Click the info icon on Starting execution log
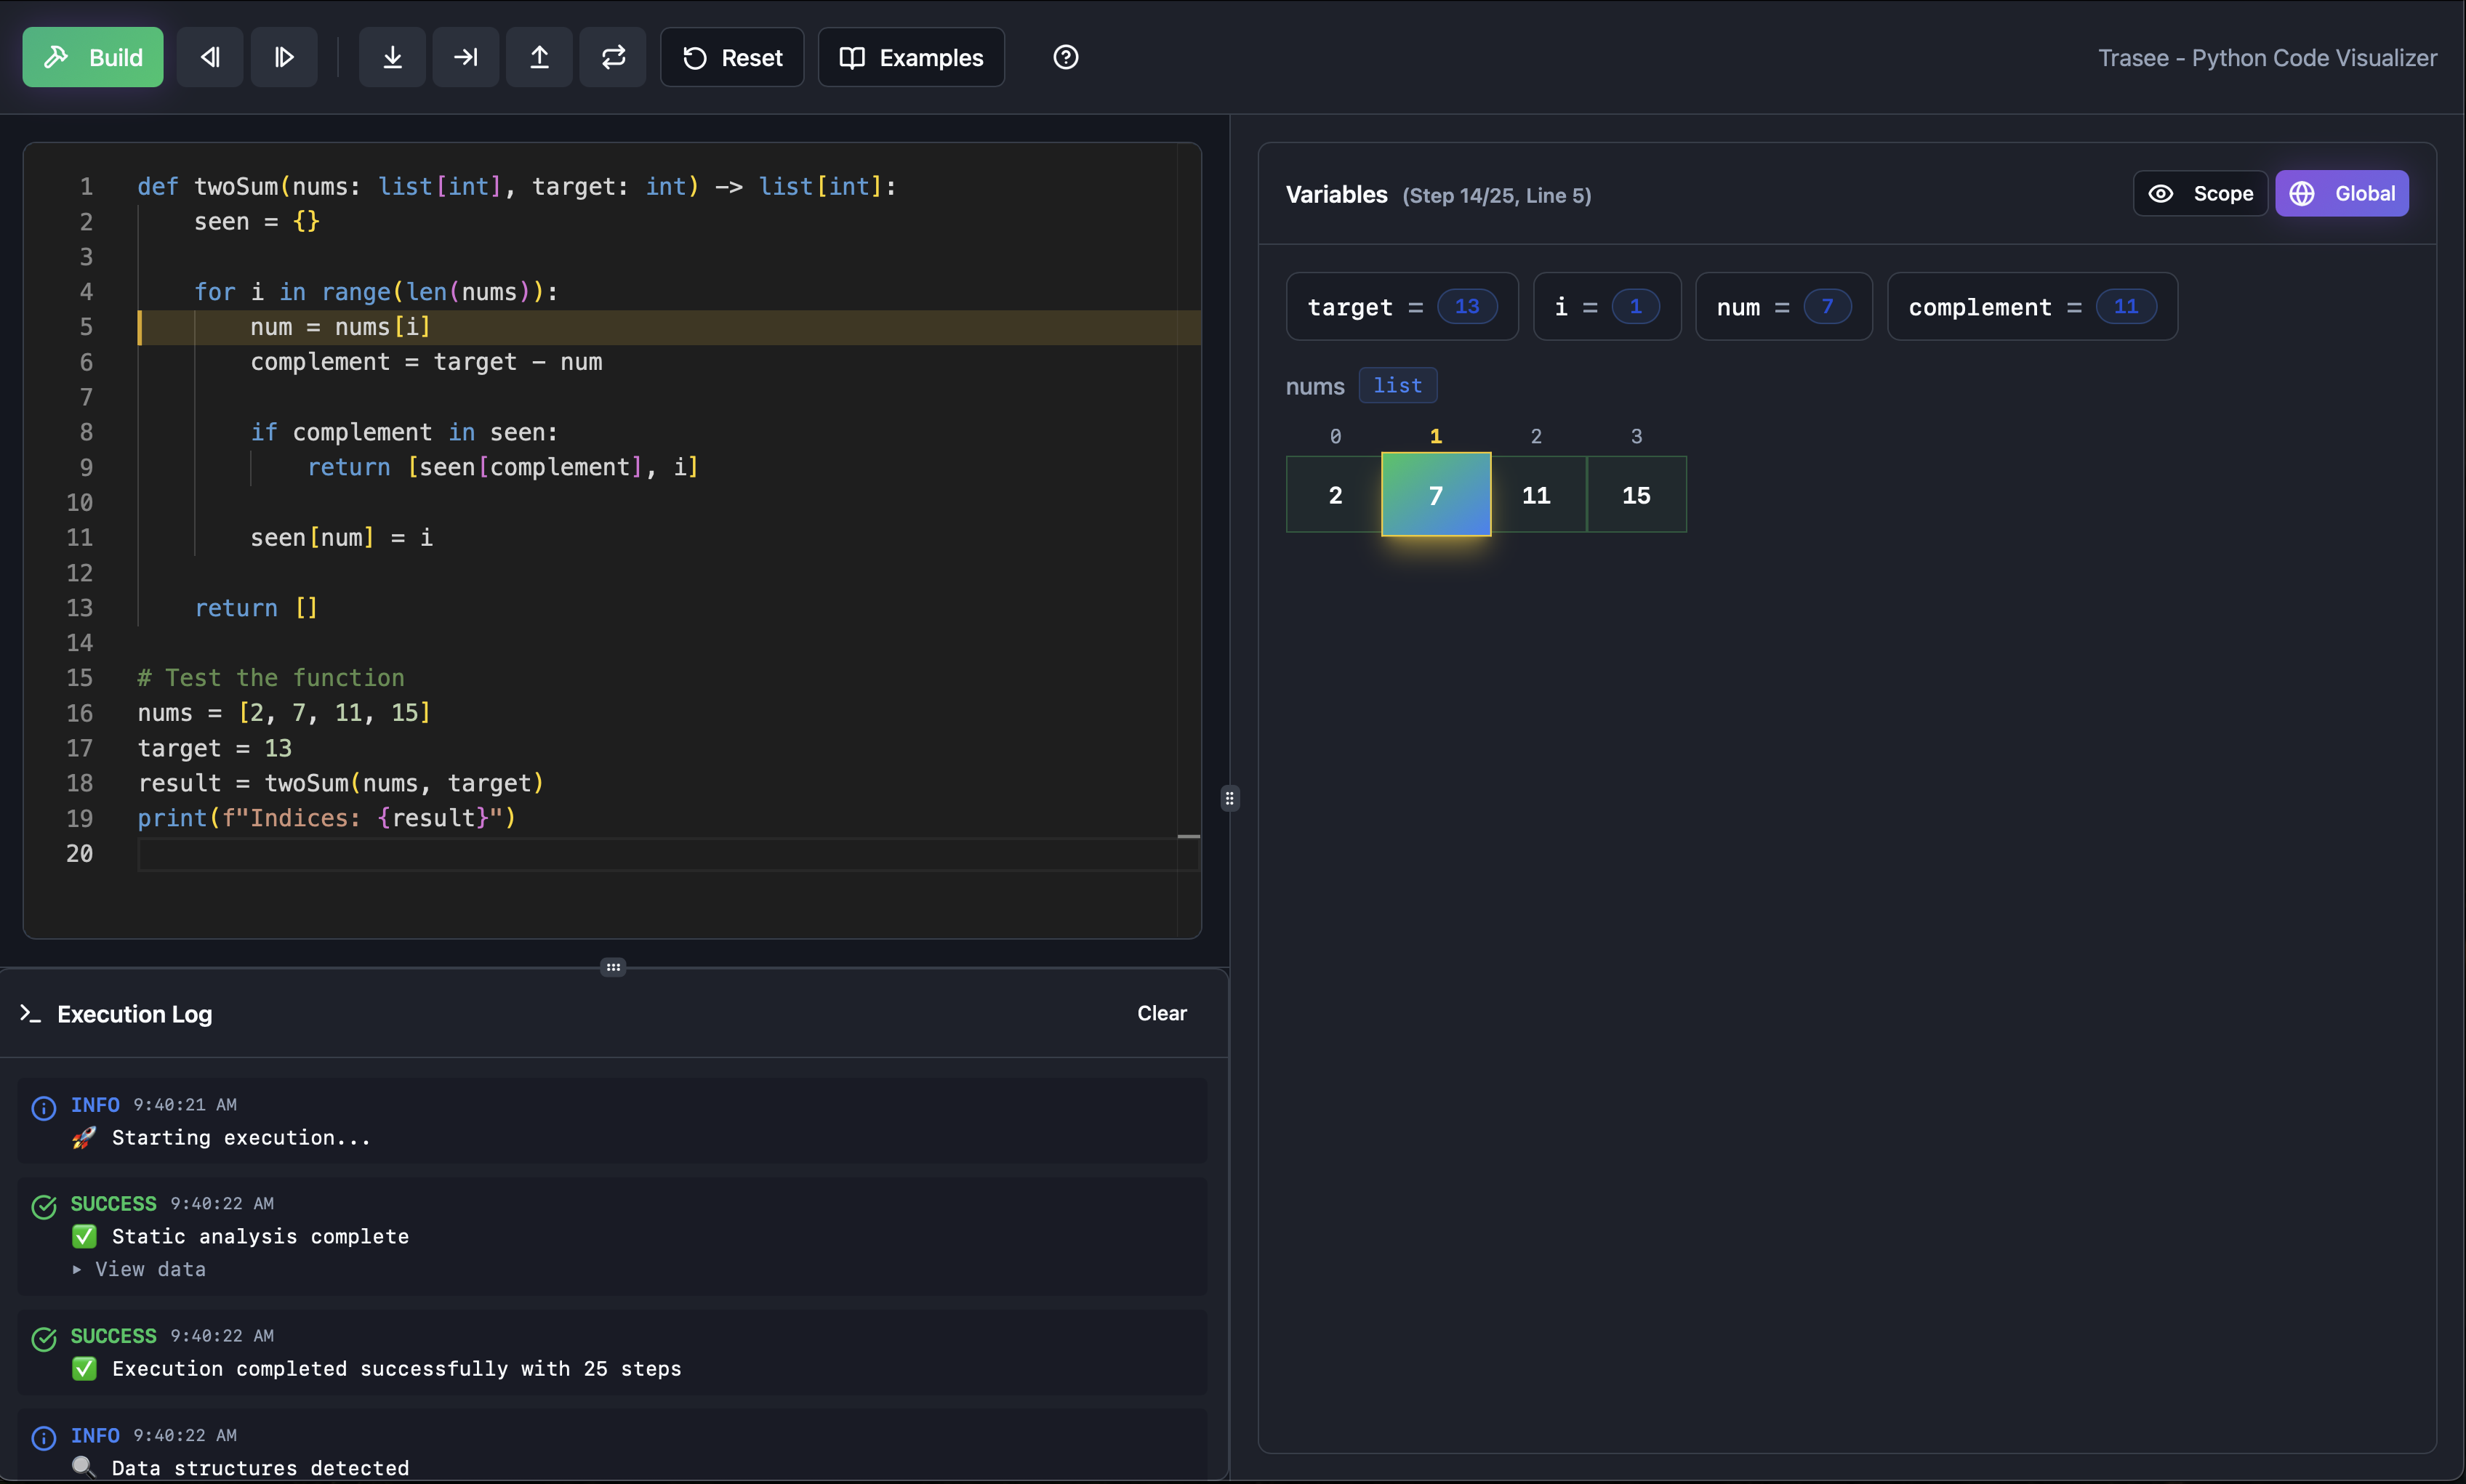 44,1107
